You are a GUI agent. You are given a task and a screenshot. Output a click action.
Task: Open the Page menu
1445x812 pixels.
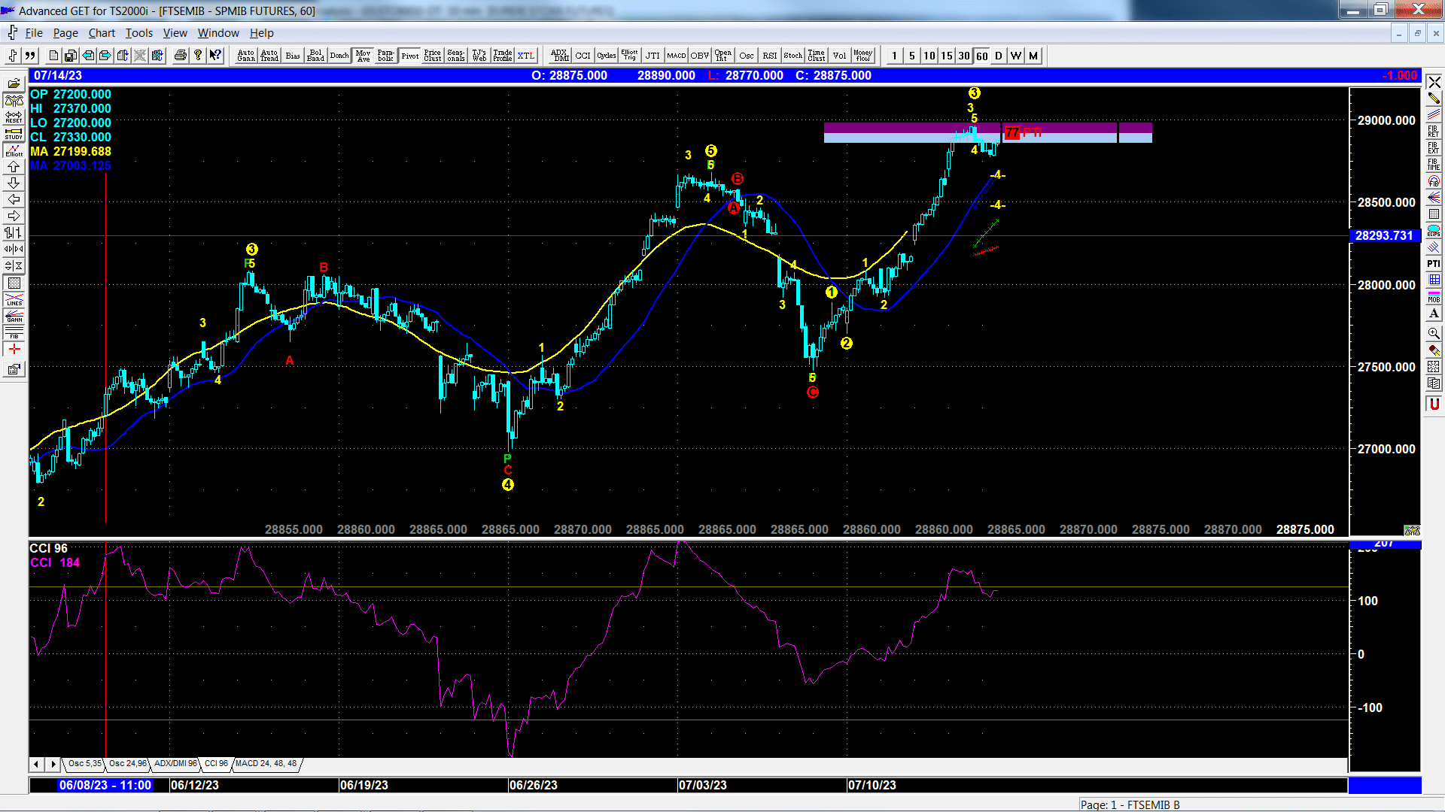tap(65, 33)
